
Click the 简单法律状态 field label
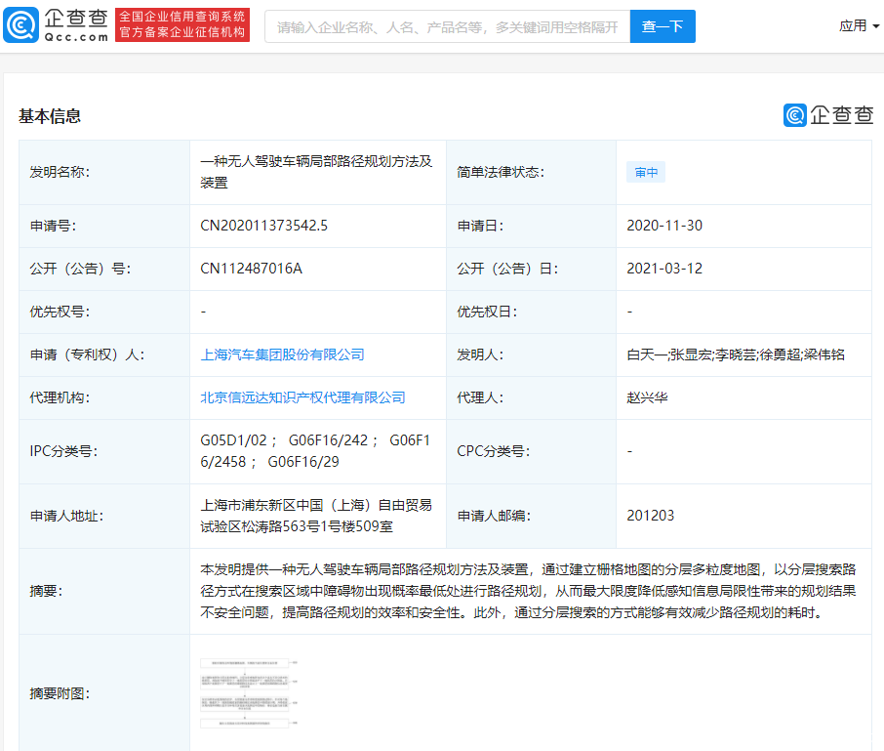(x=501, y=172)
